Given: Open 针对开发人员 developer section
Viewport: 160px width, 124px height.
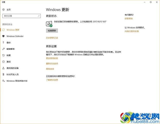Looking at the screenshot, I should tap(12, 74).
